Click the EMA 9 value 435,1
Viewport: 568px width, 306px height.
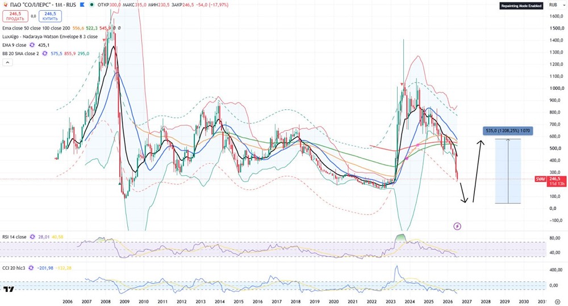pos(44,45)
